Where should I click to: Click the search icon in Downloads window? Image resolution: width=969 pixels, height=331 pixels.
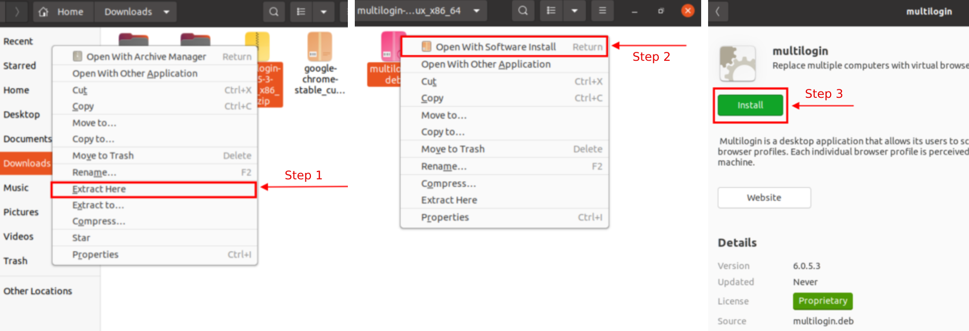pyautogui.click(x=274, y=12)
